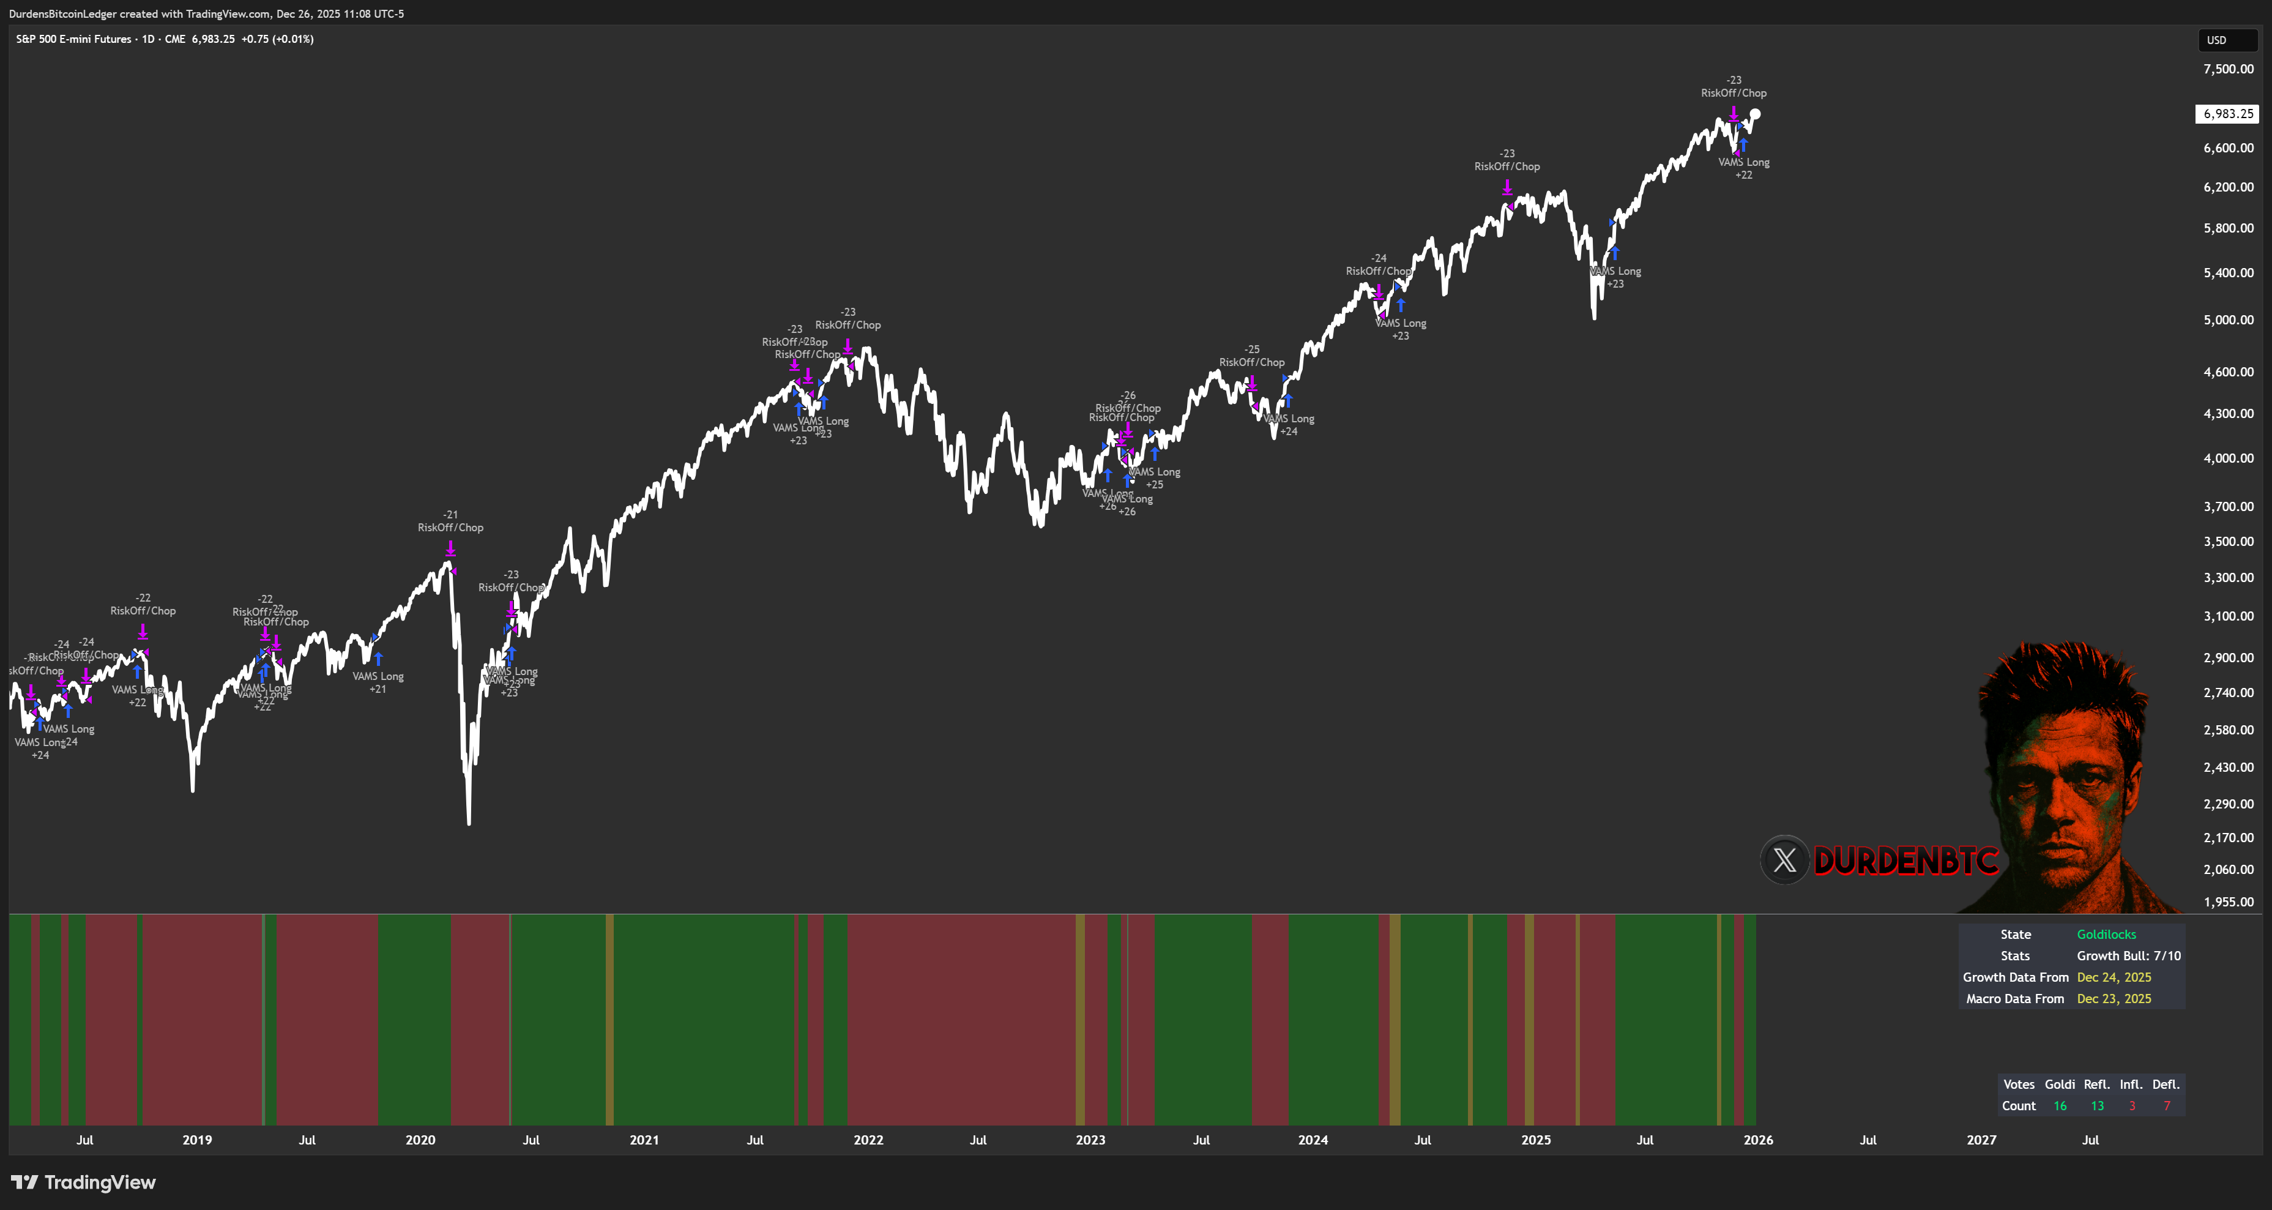The width and height of the screenshot is (2272, 1210).
Task: Click the X (Twitter) logo icon
Action: (x=1784, y=860)
